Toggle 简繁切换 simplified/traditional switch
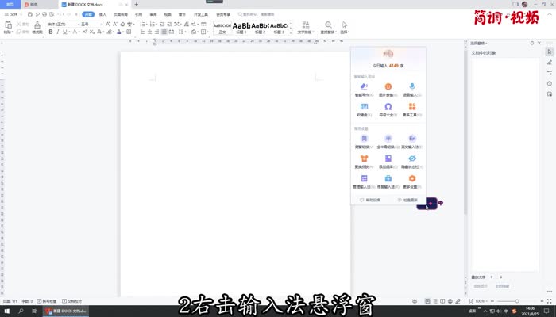The width and height of the screenshot is (556, 317). click(x=364, y=142)
